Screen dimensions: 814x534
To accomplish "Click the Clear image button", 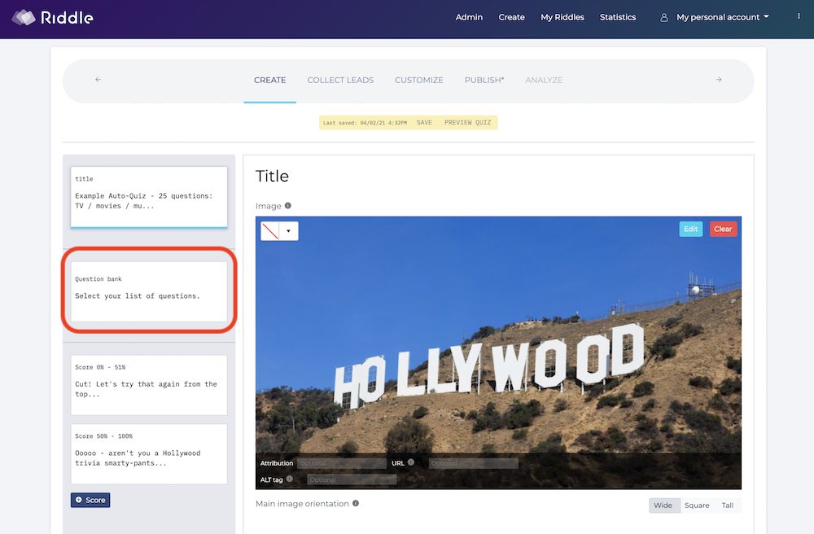I will (x=723, y=229).
